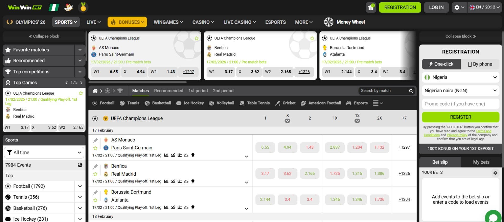Open the Recommended matches tab
Viewport: 504px width, 222px height.
(x=169, y=91)
